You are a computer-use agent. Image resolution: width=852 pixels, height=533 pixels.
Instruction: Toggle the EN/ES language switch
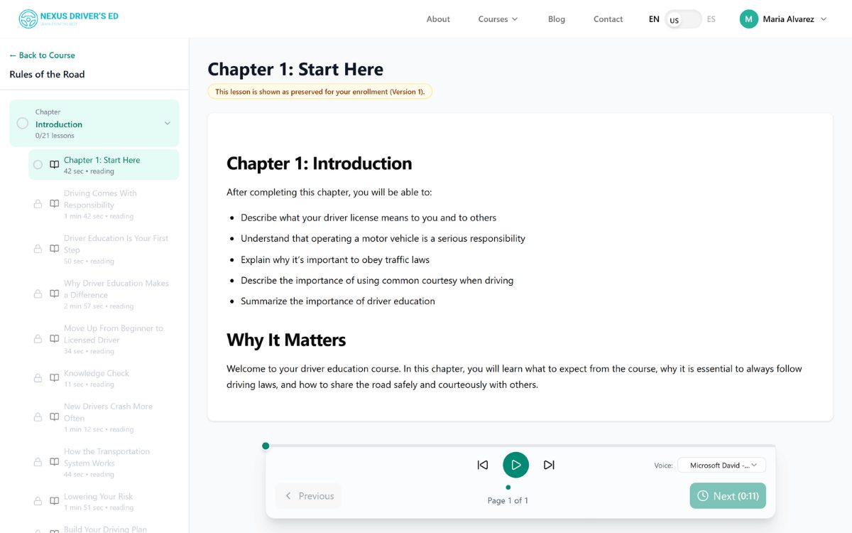point(683,19)
